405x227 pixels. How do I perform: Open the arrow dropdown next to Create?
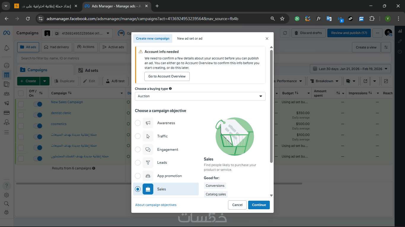point(45,81)
